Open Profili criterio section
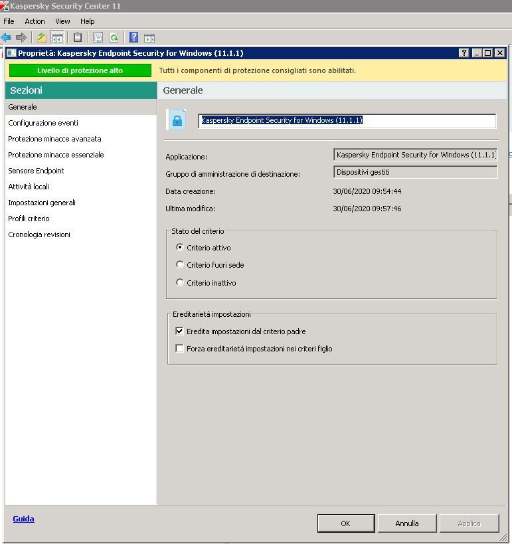The width and height of the screenshot is (512, 544). pyautogui.click(x=81, y=219)
